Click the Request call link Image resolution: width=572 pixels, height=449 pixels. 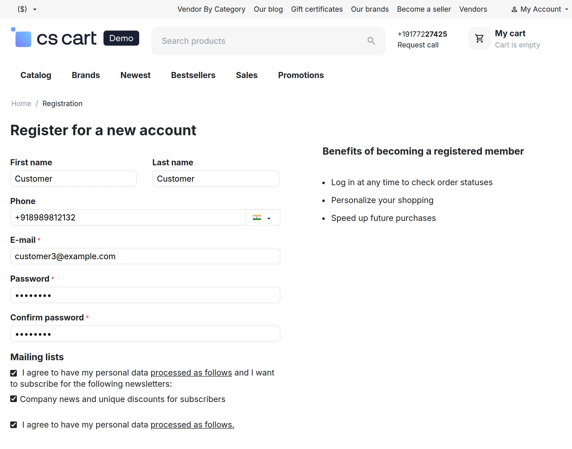418,45
